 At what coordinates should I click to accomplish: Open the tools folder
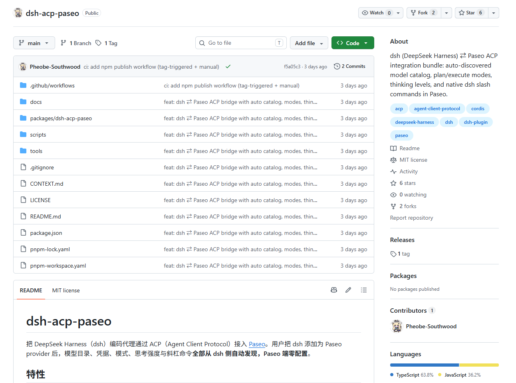tap(36, 151)
